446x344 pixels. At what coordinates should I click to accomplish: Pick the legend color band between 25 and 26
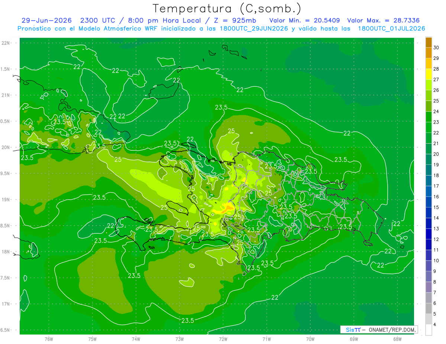pyautogui.click(x=429, y=96)
